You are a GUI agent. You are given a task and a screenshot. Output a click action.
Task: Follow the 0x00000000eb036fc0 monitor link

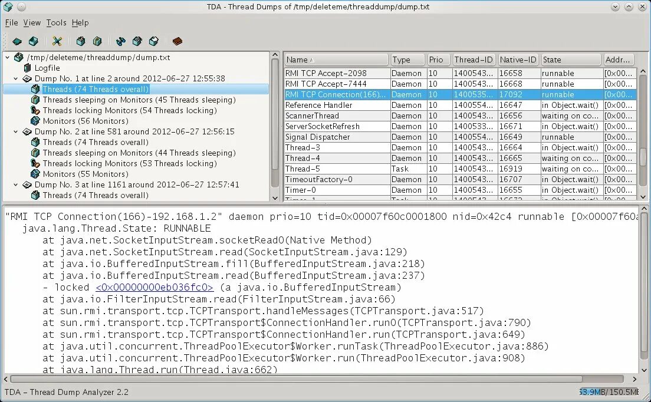pos(154,288)
